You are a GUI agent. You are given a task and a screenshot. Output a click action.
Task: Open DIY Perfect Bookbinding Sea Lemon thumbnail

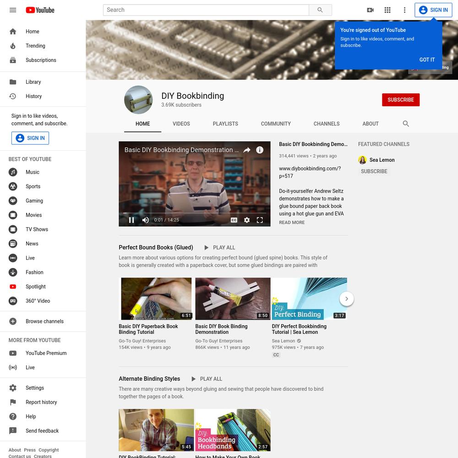309,299
